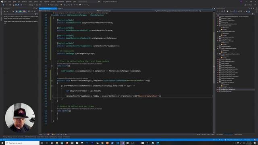Click the Visual Studio search box
Image resolution: width=258 pixels, height=145 pixels.
[x=89, y=2]
